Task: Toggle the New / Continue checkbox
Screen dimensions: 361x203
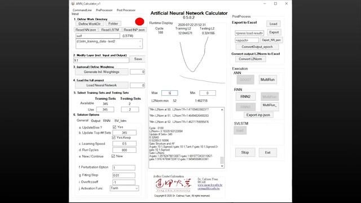Action: (x=113, y=156)
